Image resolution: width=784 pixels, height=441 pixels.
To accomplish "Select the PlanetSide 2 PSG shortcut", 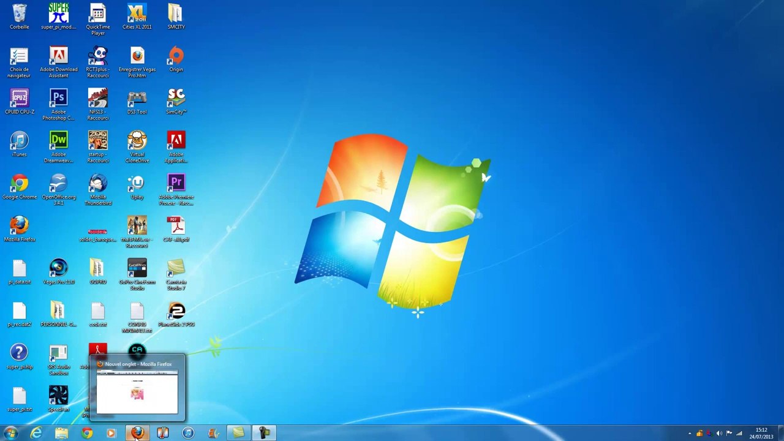I will tap(176, 314).
